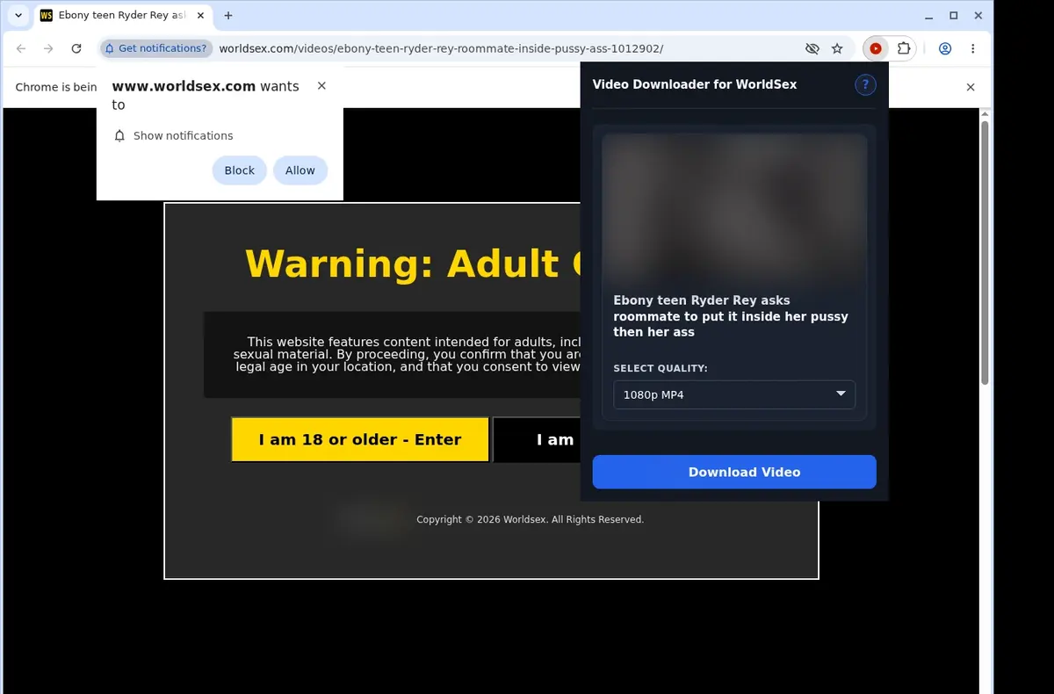
Task: Click the SELECT QUALITY label
Action: click(x=661, y=369)
